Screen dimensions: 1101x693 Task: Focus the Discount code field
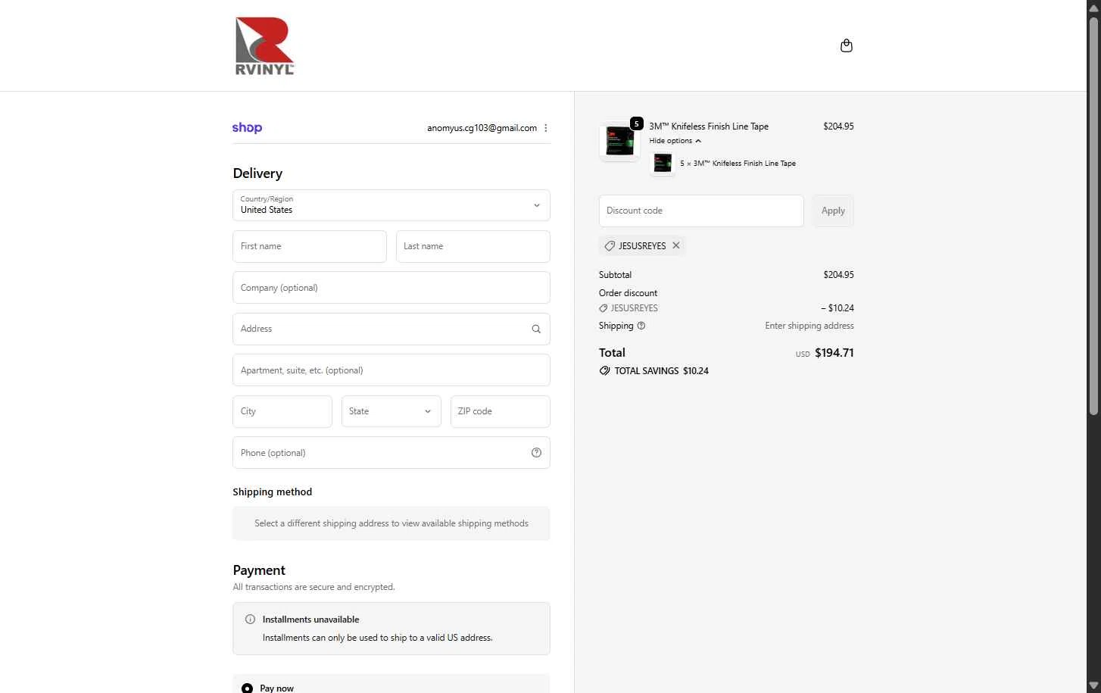[x=701, y=211]
